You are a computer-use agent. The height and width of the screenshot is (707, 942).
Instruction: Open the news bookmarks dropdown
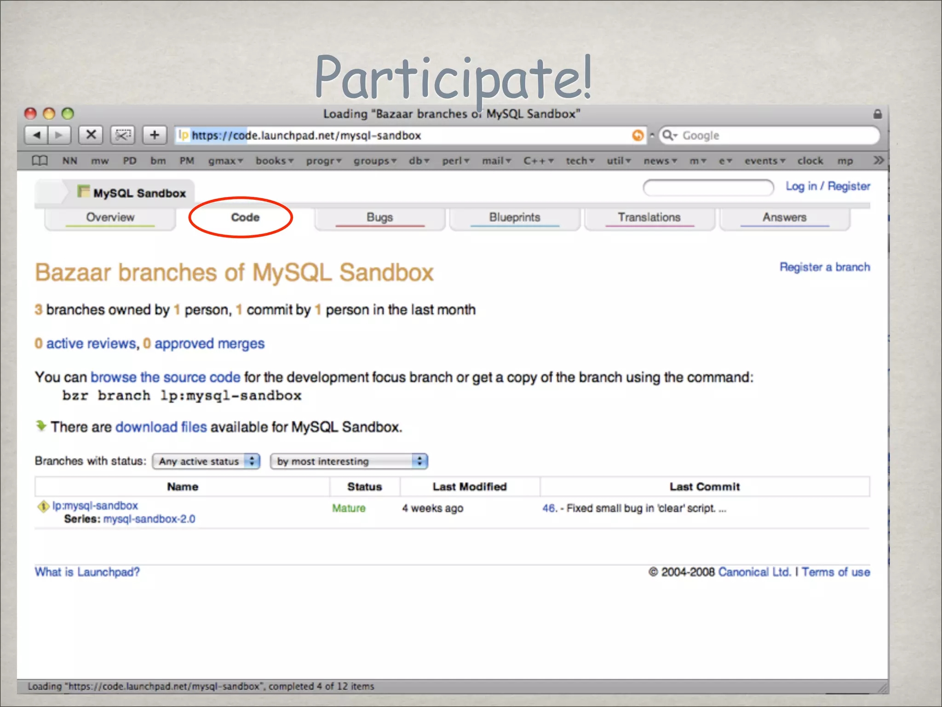pyautogui.click(x=660, y=161)
